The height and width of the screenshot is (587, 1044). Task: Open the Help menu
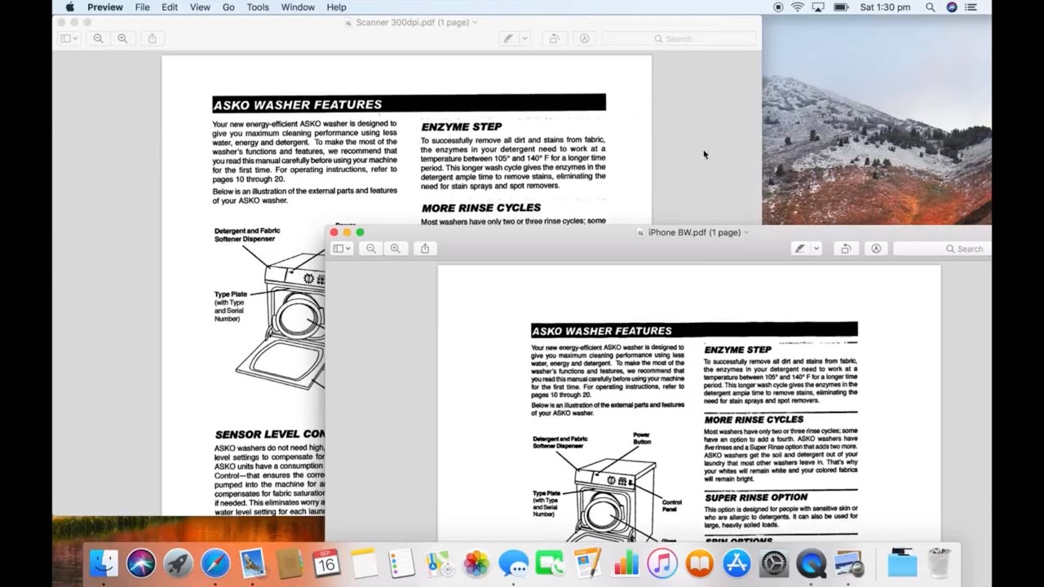pyautogui.click(x=336, y=7)
